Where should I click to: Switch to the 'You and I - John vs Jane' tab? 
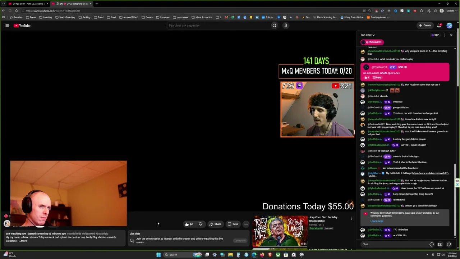tap(28, 4)
